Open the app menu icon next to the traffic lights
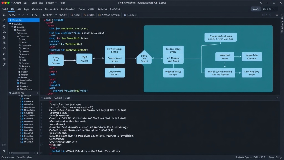 pyautogui.click(x=12, y=3)
